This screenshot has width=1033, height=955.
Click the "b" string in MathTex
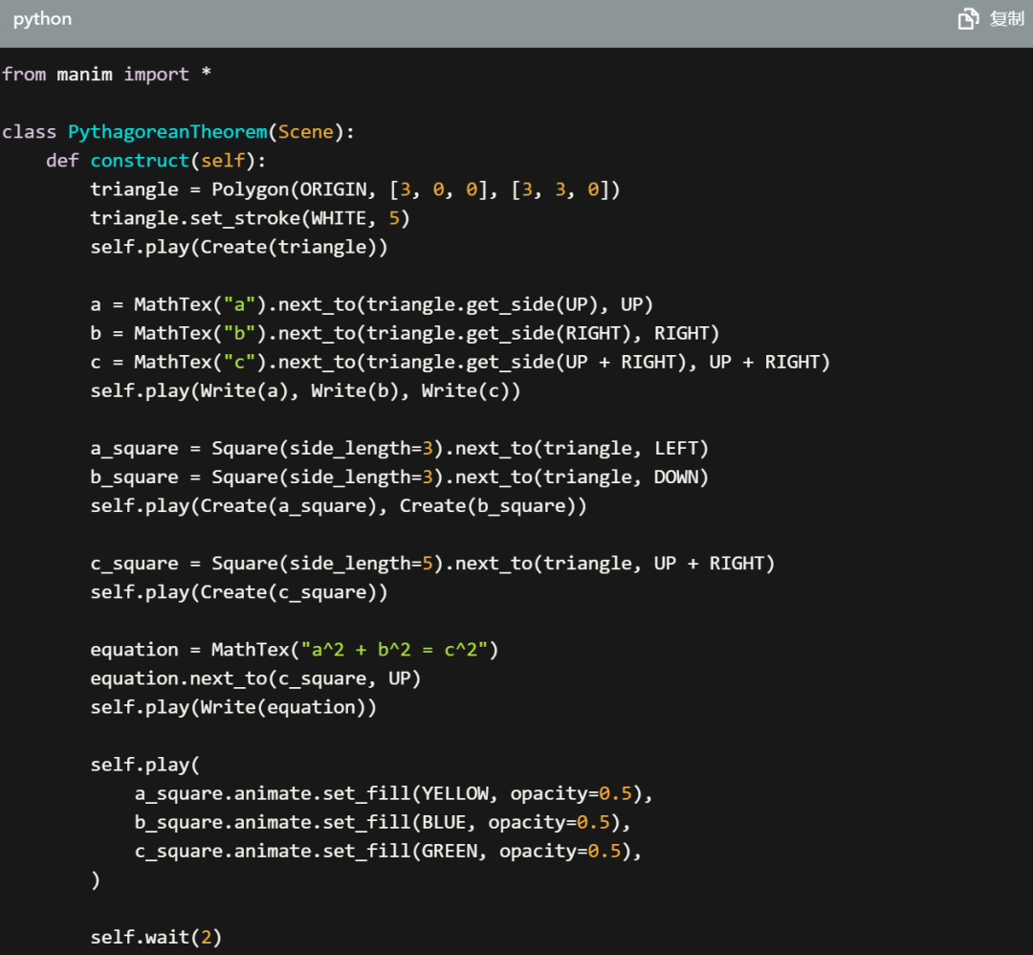(x=239, y=333)
